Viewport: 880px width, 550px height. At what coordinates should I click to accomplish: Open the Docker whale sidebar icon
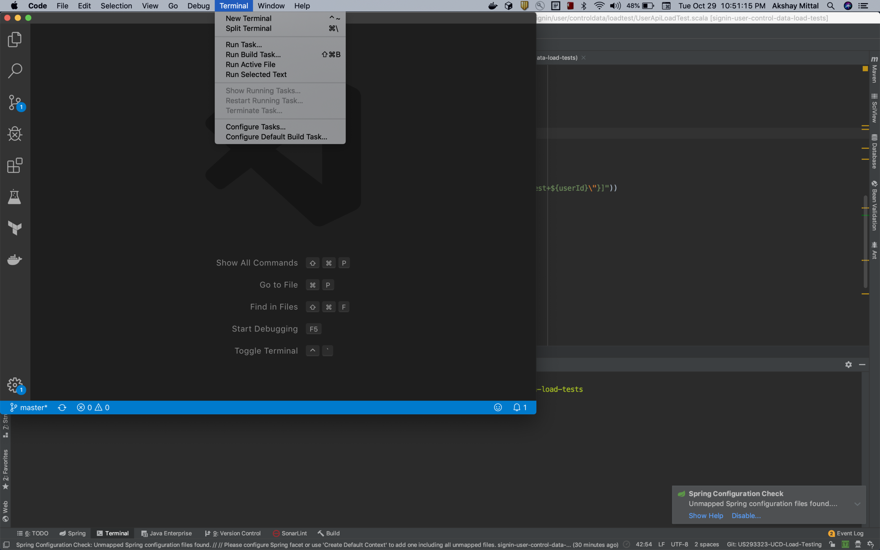(x=15, y=260)
